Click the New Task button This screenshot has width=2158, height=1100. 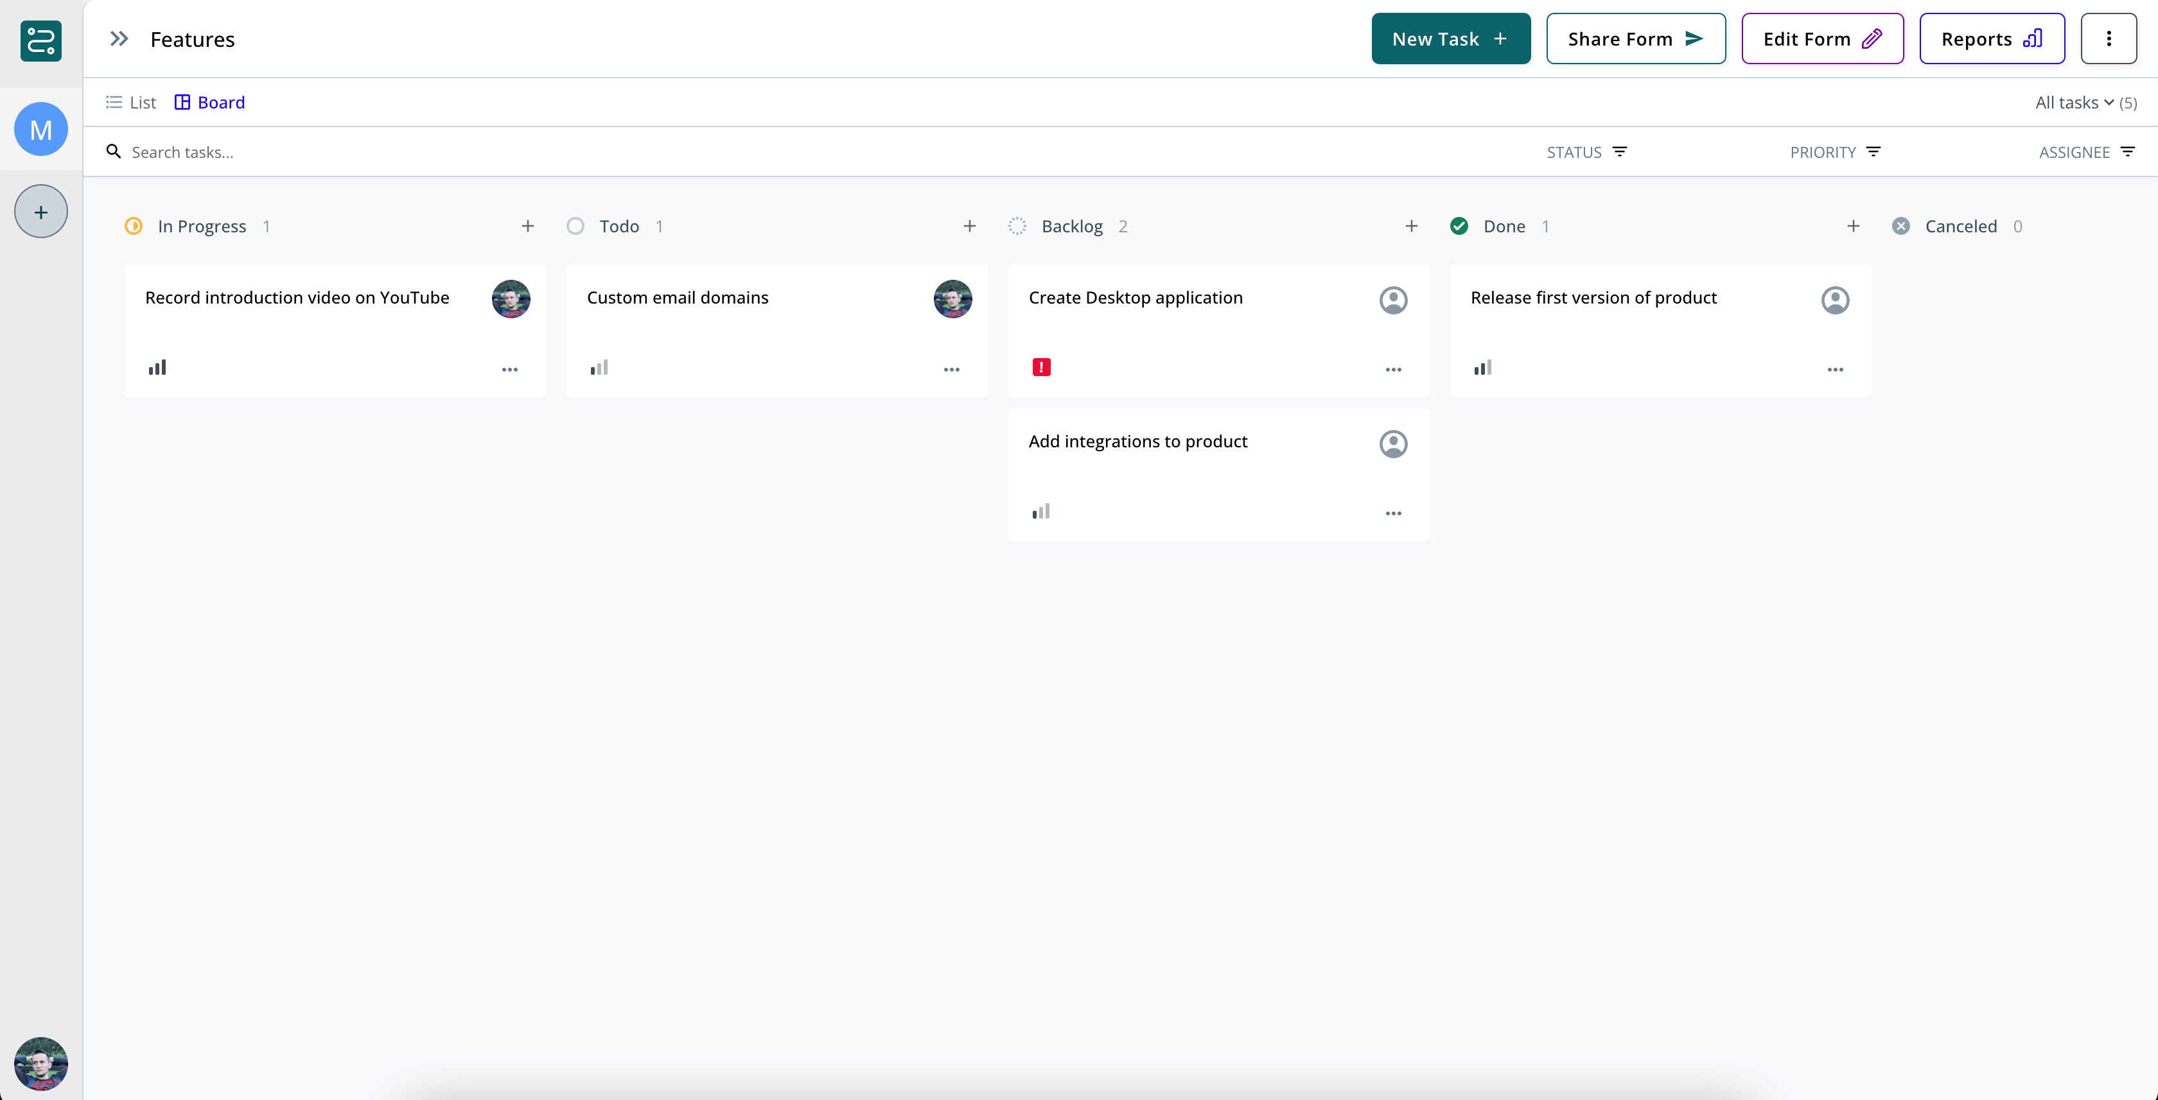coord(1450,39)
